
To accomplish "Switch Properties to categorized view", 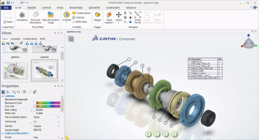I will click(x=3, y=92).
